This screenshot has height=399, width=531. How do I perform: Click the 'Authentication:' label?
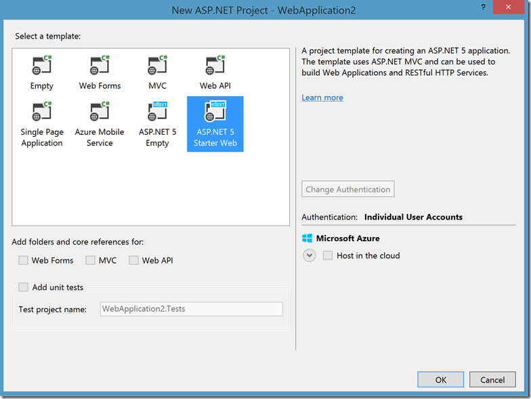(x=329, y=217)
